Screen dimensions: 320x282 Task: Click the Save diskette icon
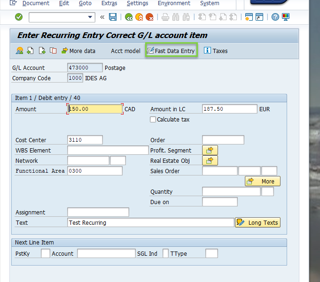[x=113, y=17]
